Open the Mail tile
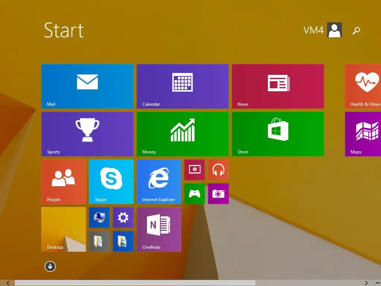This screenshot has height=286, width=381. pyautogui.click(x=87, y=86)
